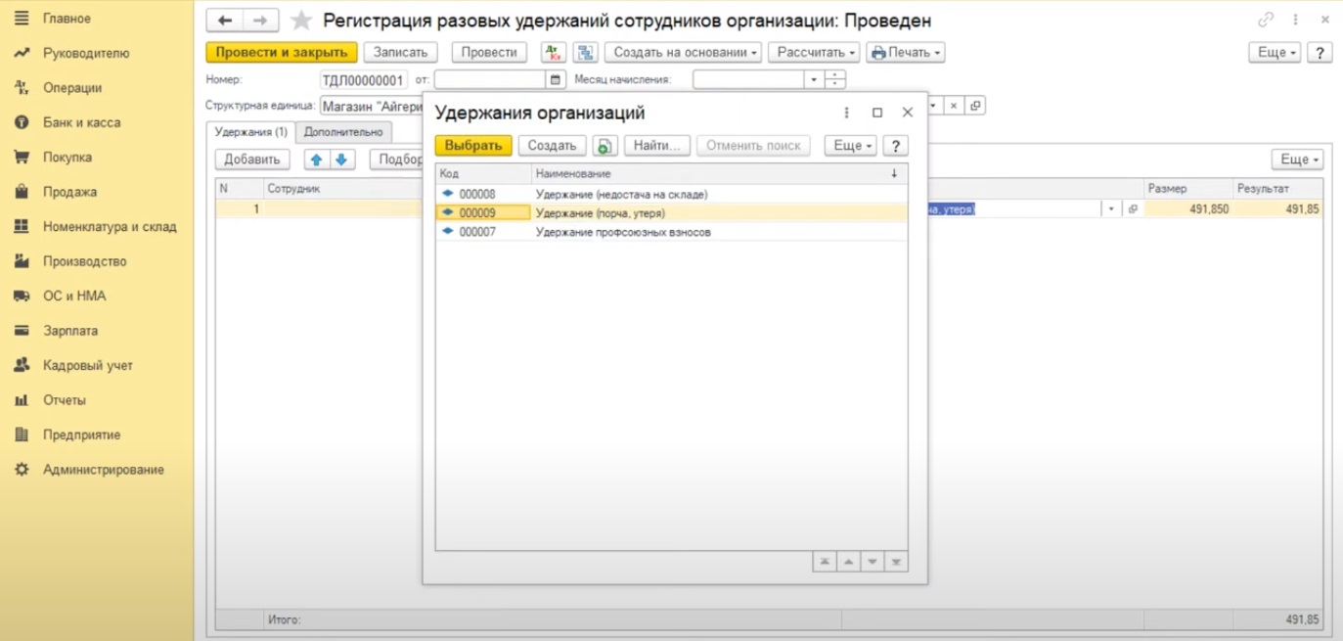Screen dimensions: 1343x641
Task: Copy the document link via chain icon
Action: tap(1266, 21)
